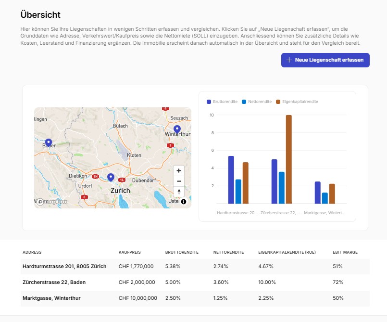
Task: Toggle Nettorendite series in chart legend
Action: click(257, 102)
